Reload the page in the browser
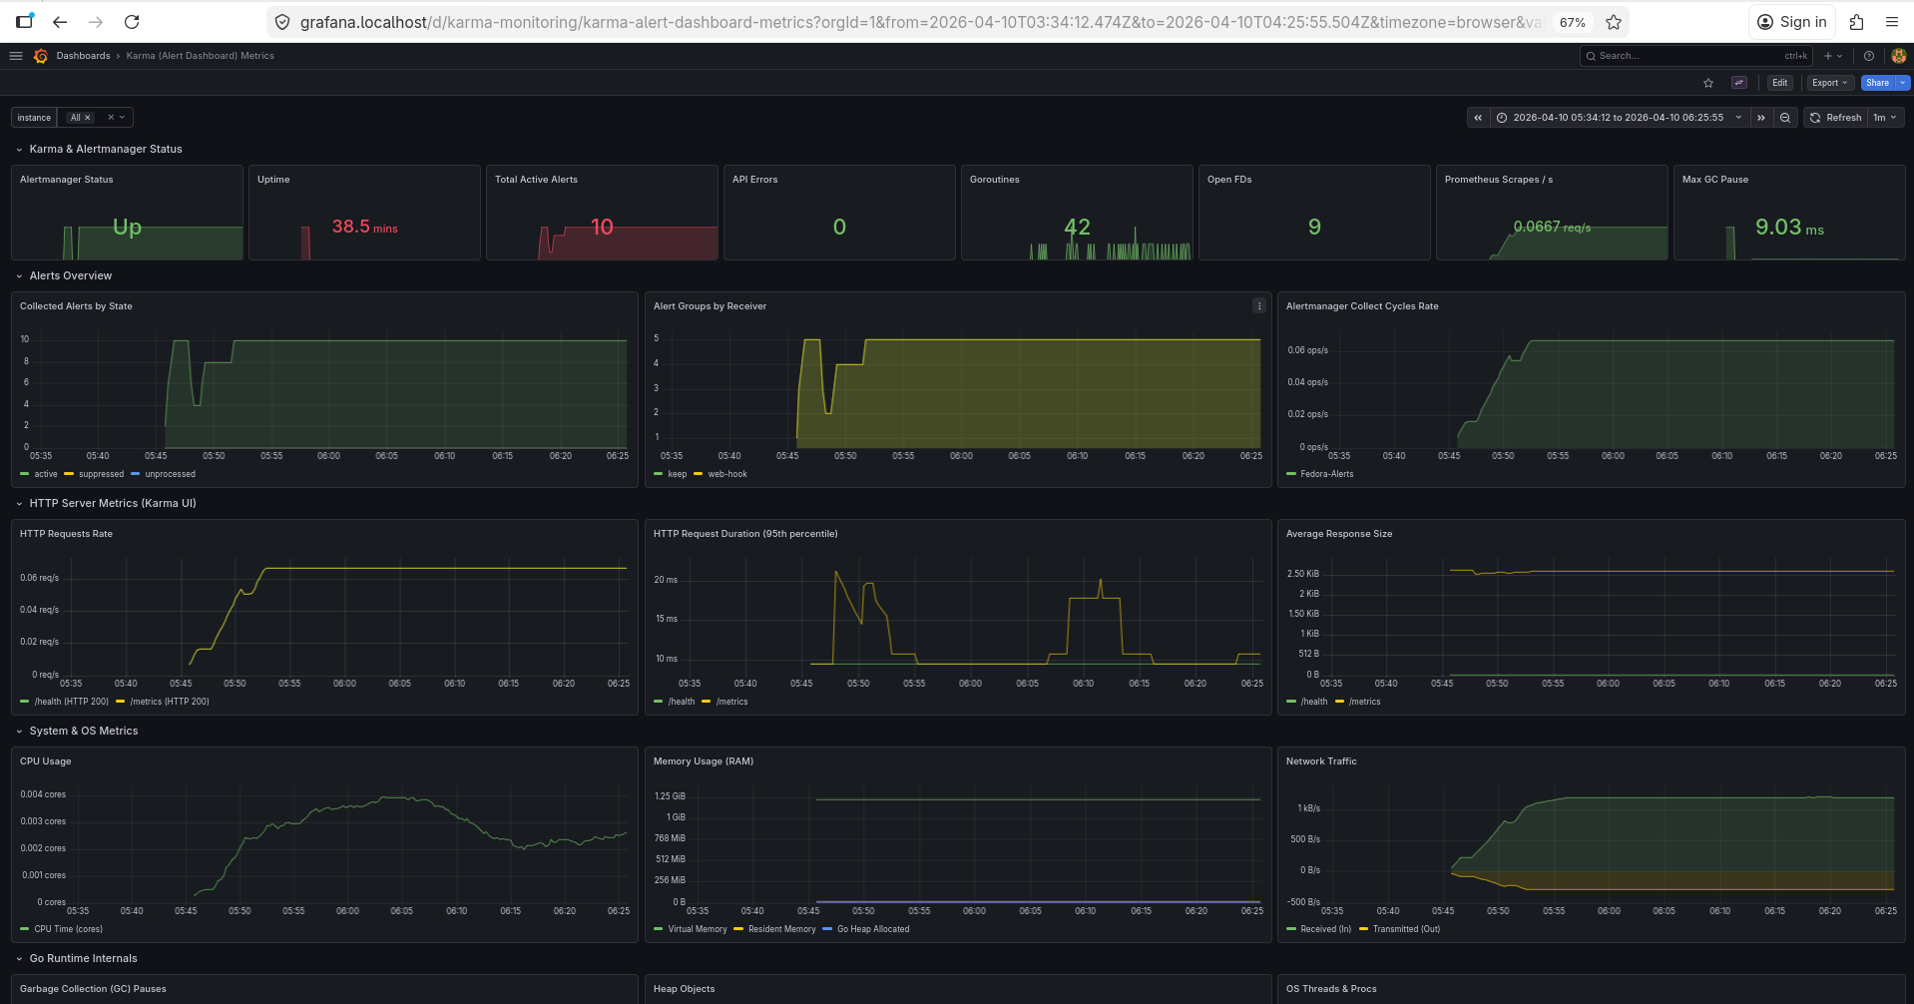The image size is (1914, 1004). (132, 22)
